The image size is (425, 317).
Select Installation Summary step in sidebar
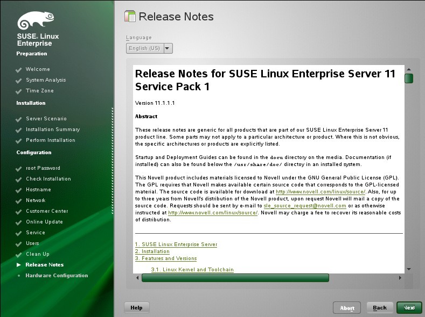tap(53, 129)
